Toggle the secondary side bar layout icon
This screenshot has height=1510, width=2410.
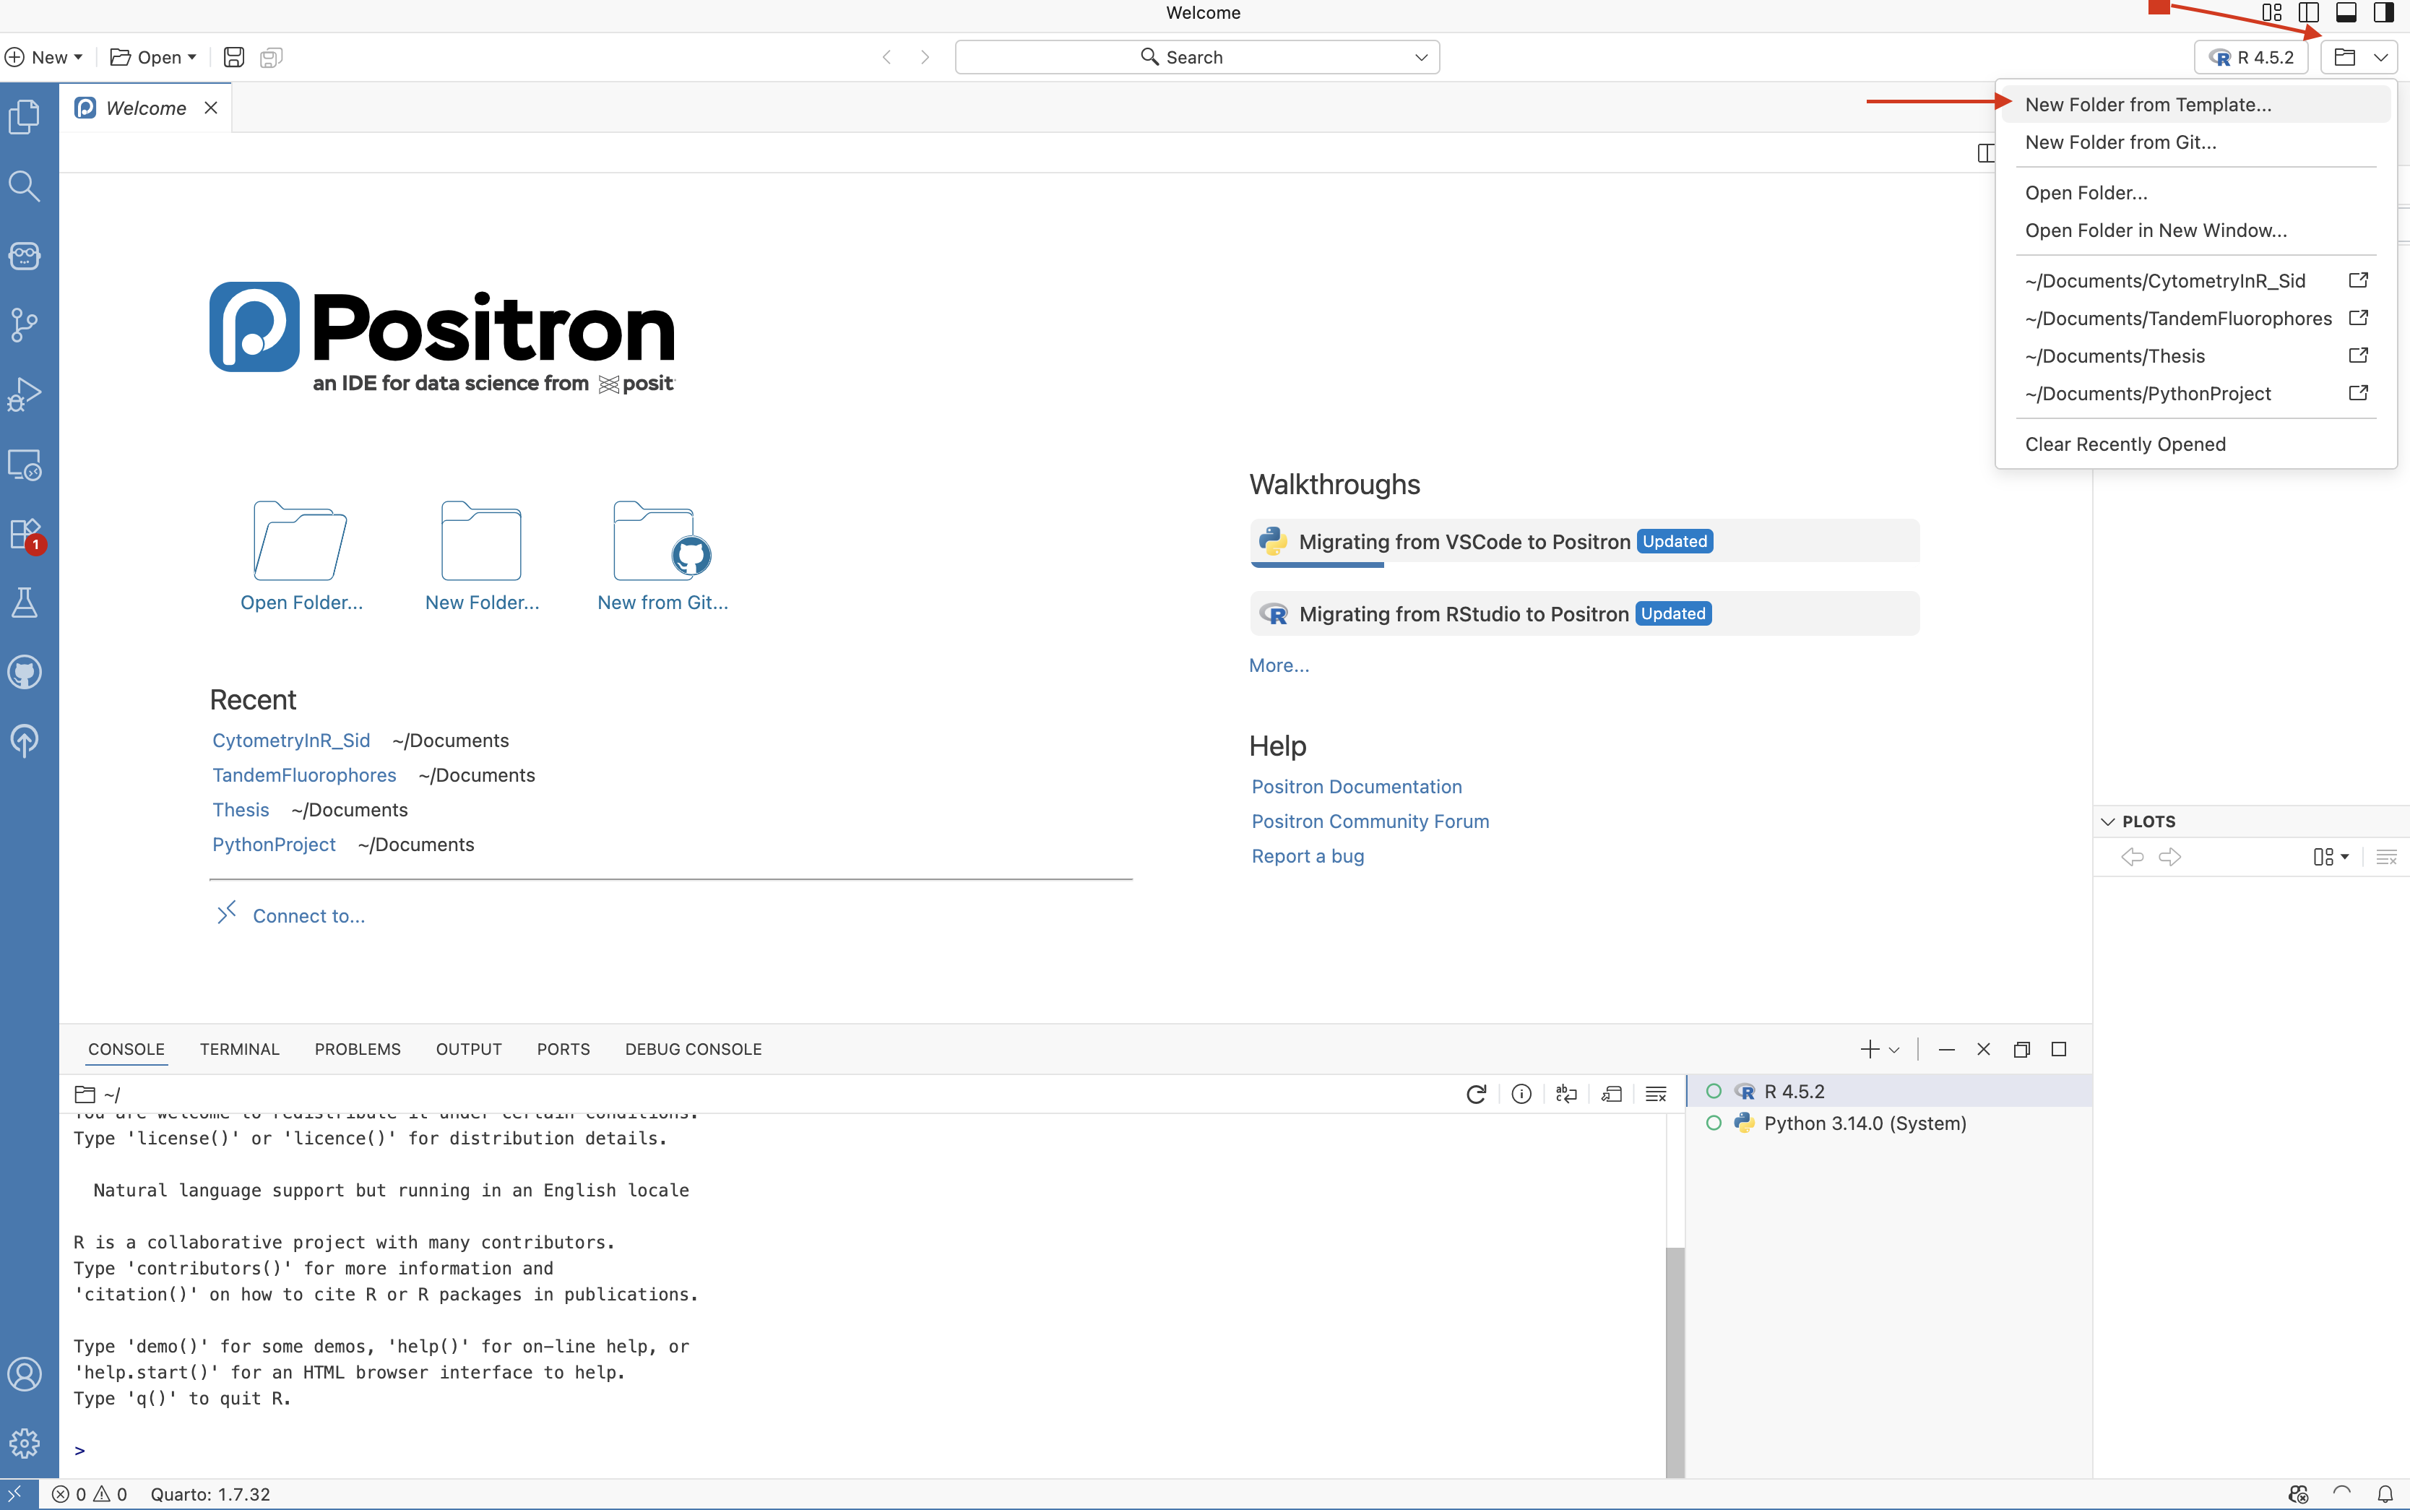(x=2383, y=13)
